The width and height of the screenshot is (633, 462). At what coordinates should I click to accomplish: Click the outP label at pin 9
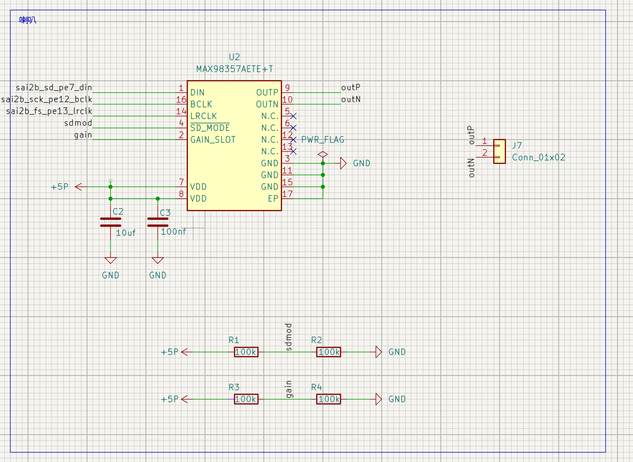click(351, 87)
